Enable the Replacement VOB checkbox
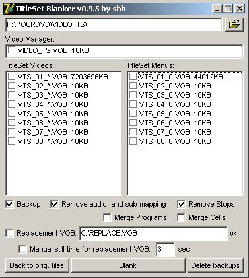Screen dimensions: 249x278 point(9,233)
